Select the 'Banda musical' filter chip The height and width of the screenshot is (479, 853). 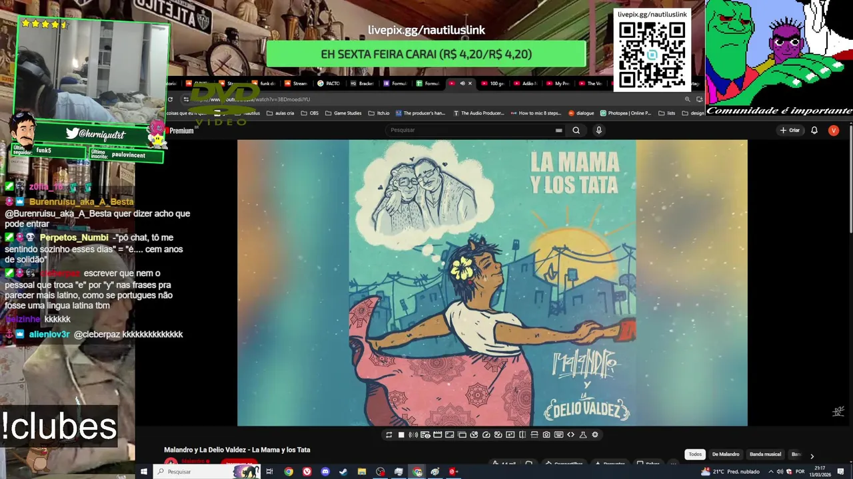click(765, 454)
